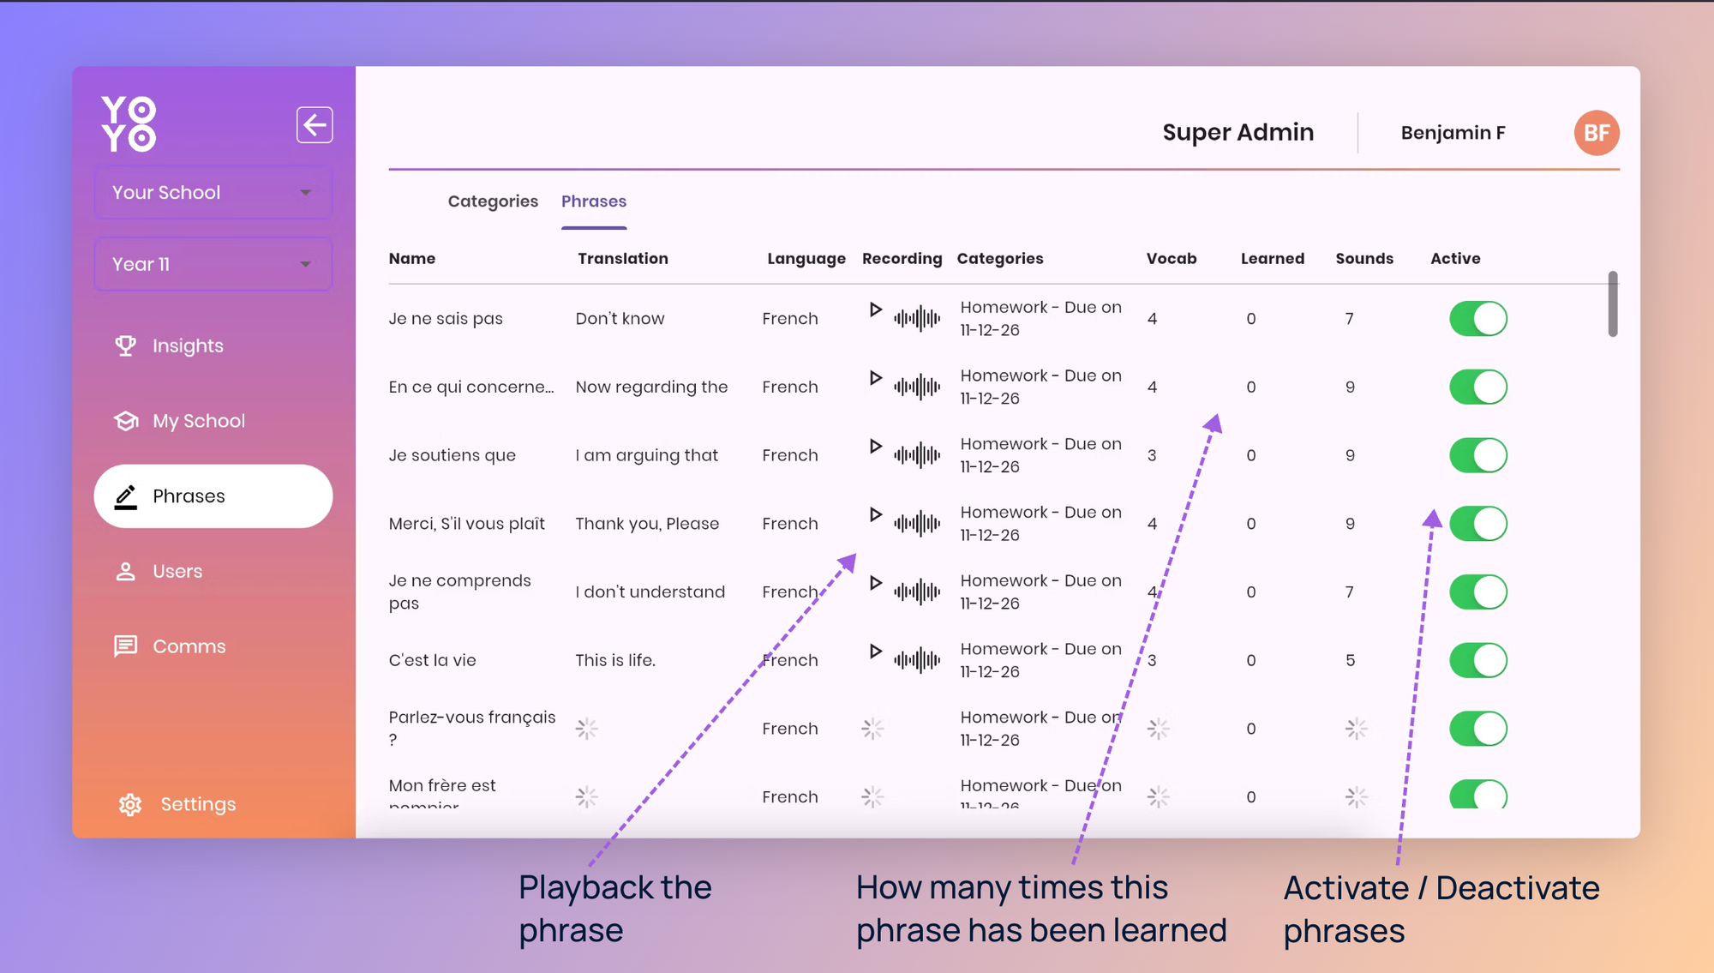Toggle Active switch for 'Merci, S'il vous plaît'
This screenshot has width=1714, height=973.
[x=1477, y=524]
